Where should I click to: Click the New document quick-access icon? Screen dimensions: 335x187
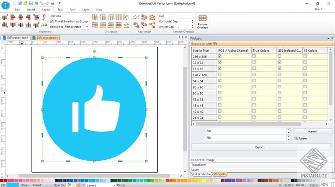(15, 3)
